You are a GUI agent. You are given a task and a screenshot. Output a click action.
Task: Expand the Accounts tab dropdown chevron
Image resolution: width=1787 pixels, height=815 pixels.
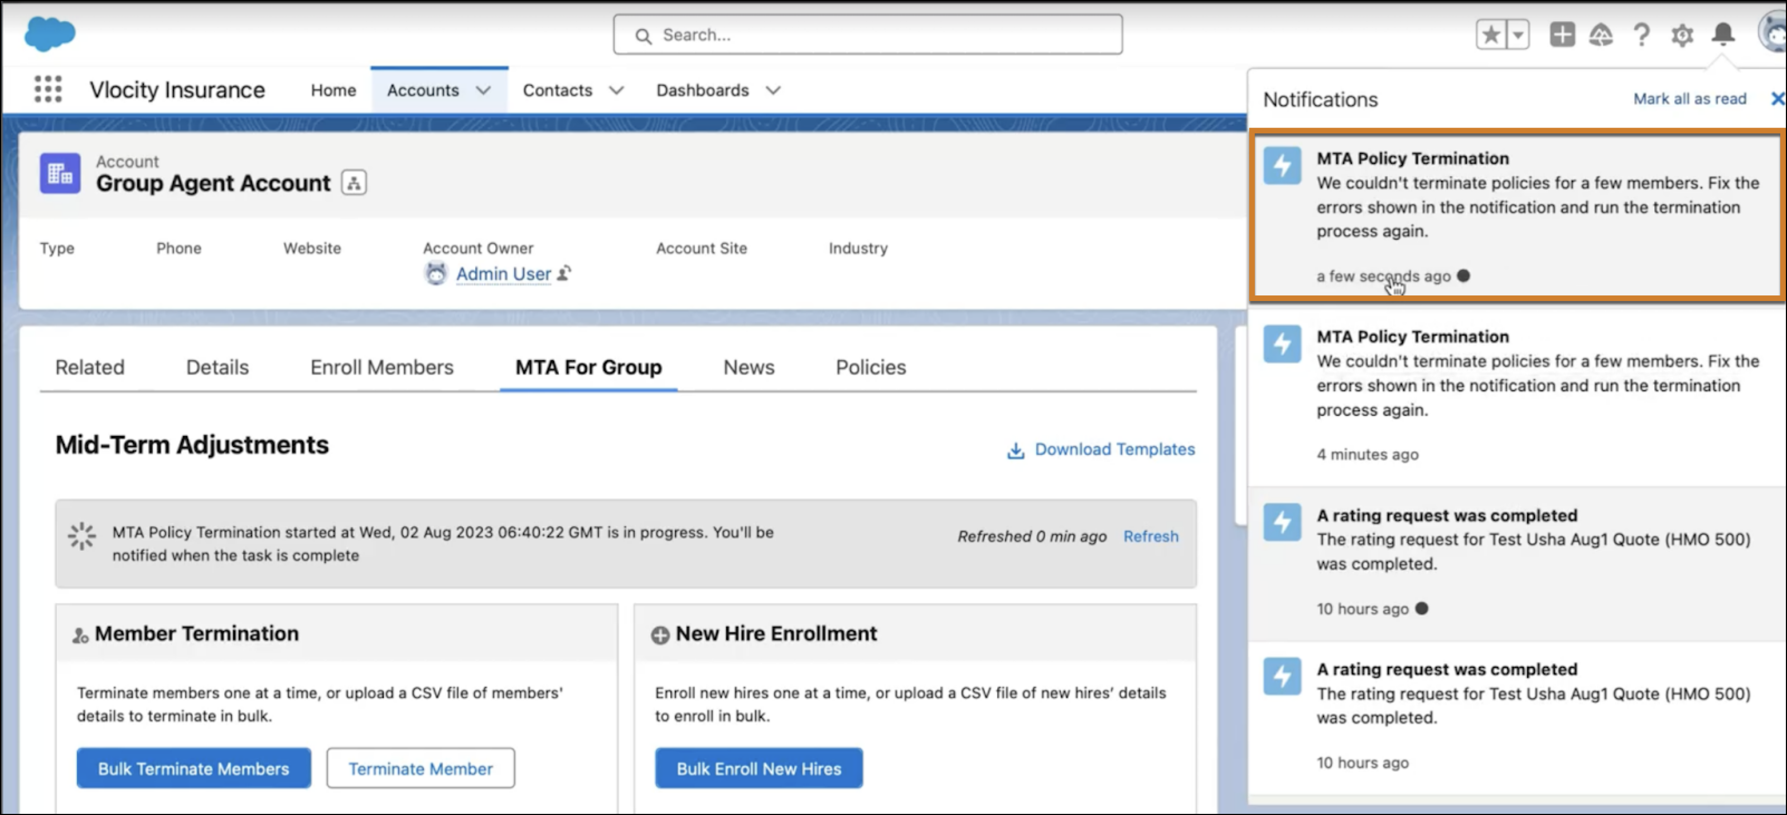[484, 90]
